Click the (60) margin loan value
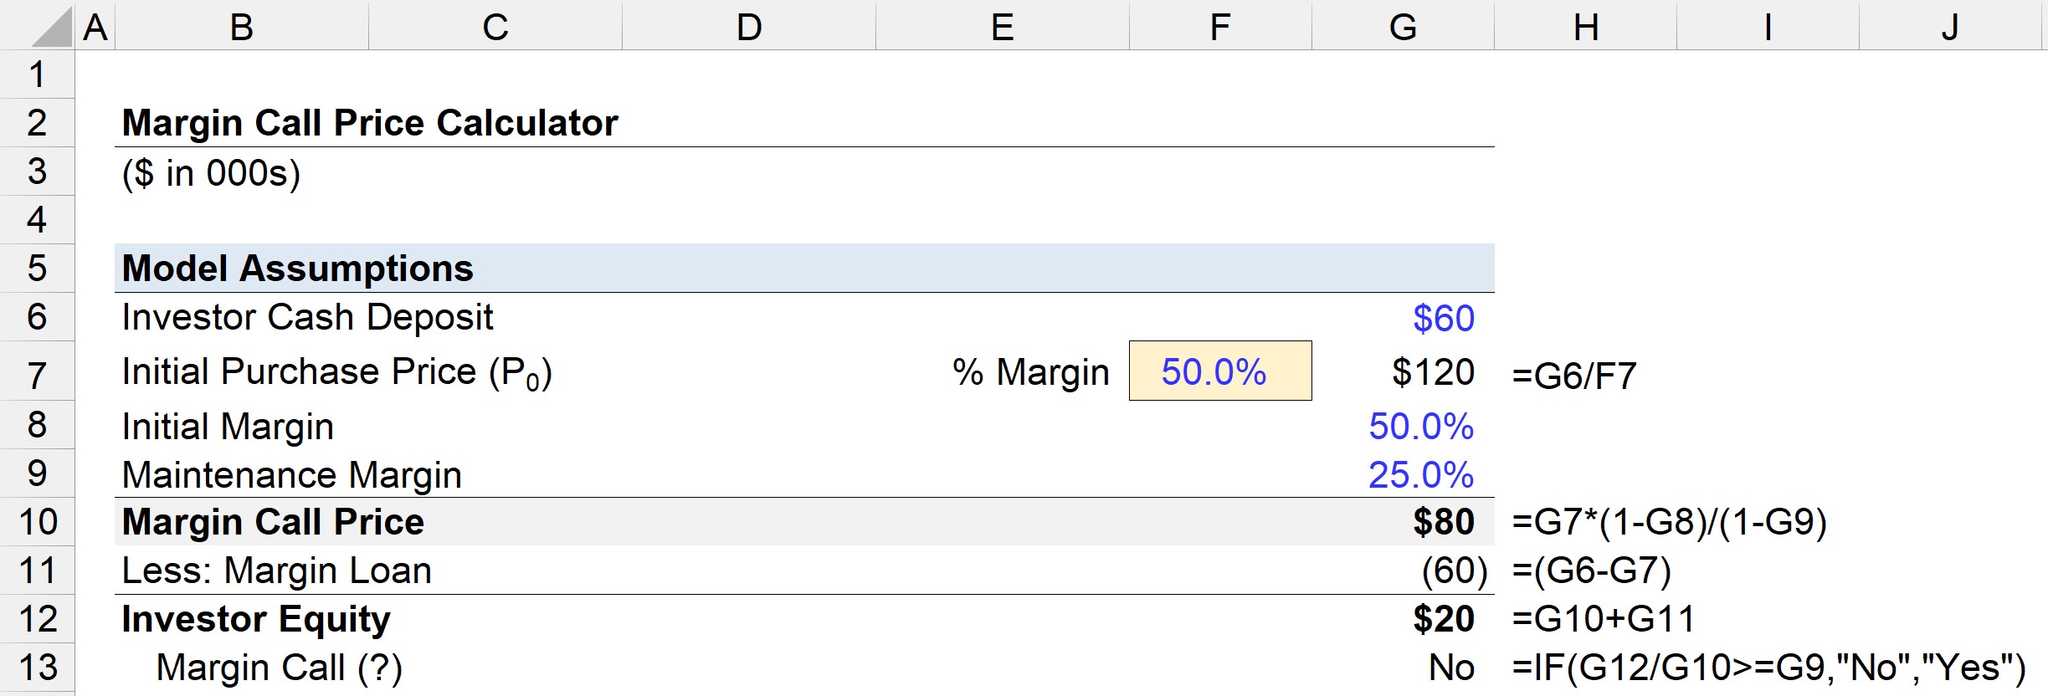The height and width of the screenshot is (696, 2048). pyautogui.click(x=1455, y=571)
